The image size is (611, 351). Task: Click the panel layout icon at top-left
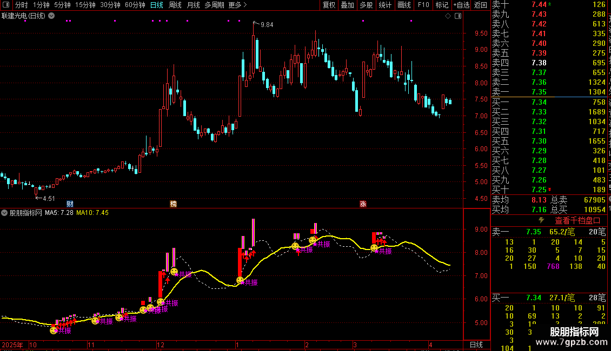6,5
